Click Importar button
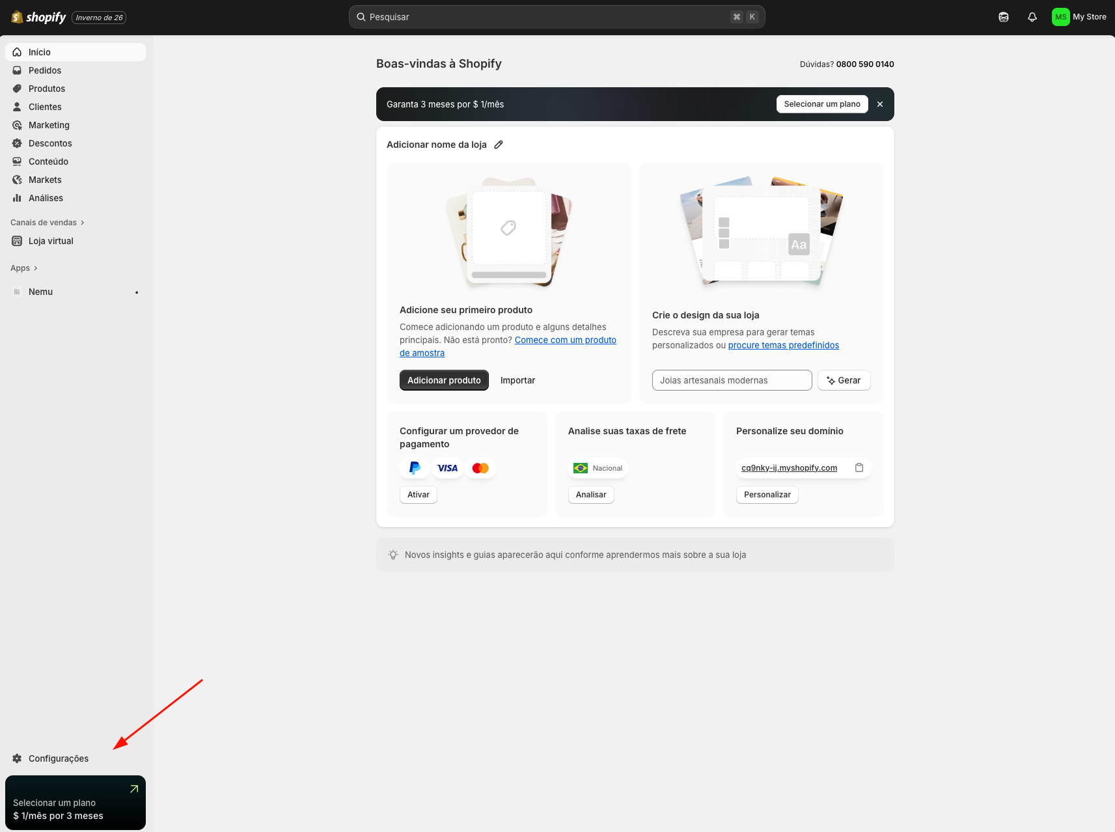The image size is (1115, 832). pyautogui.click(x=517, y=380)
